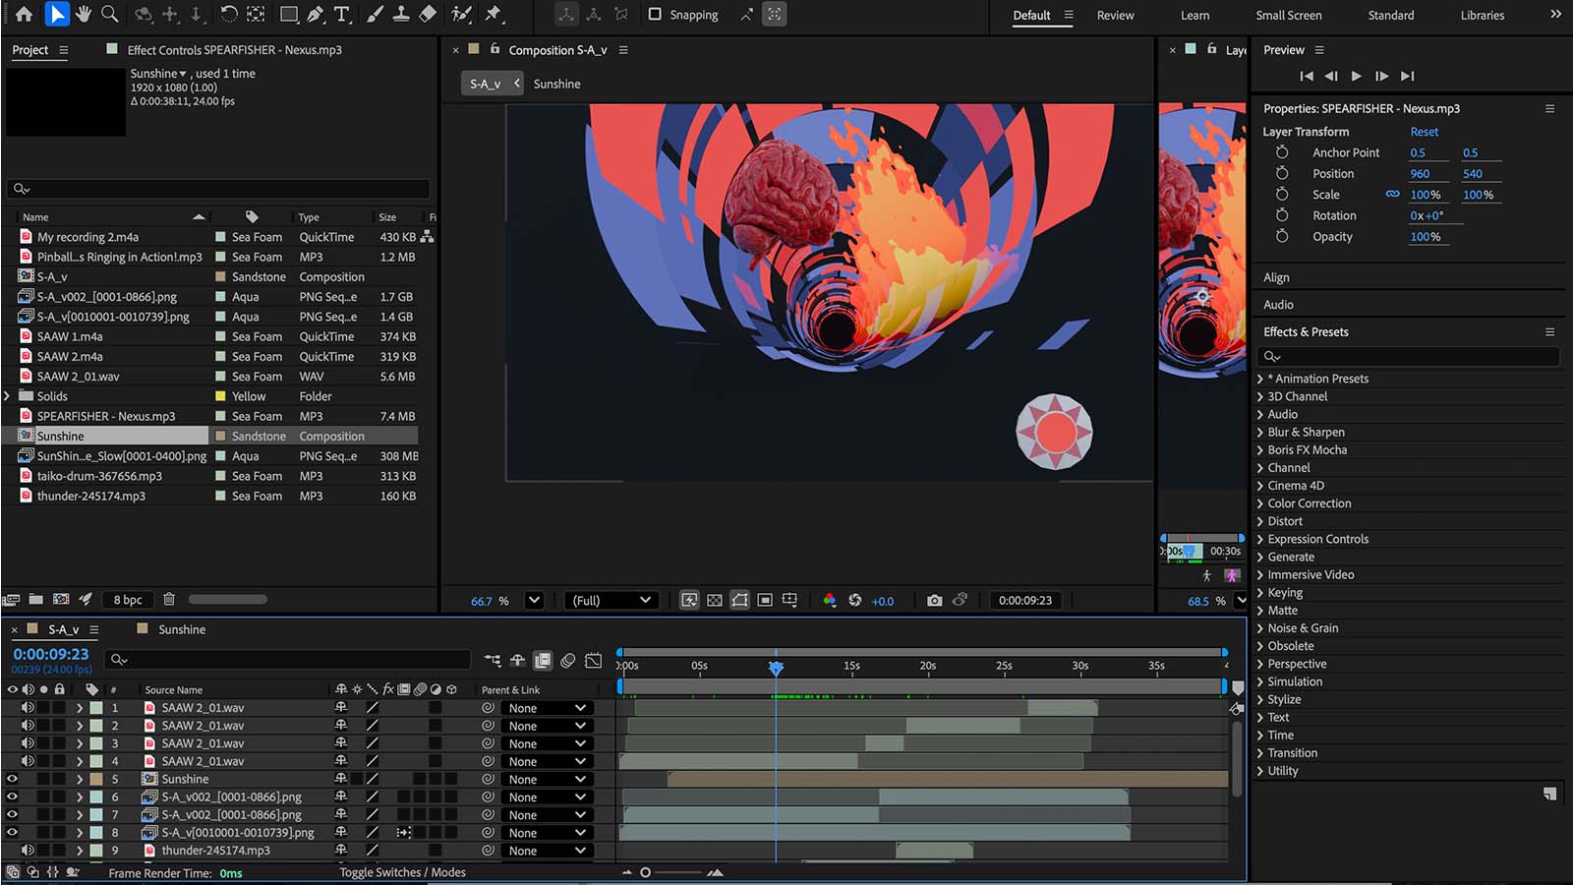This screenshot has height=885, width=1573.
Task: Click Toggle Switches / Modes button
Action: [x=402, y=872]
